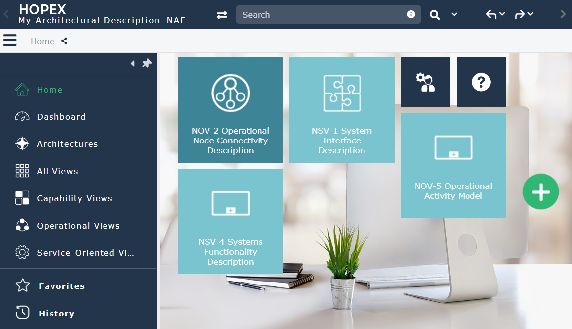Open NSV-1 System Interface Description tile
The image size is (572, 329).
342,110
